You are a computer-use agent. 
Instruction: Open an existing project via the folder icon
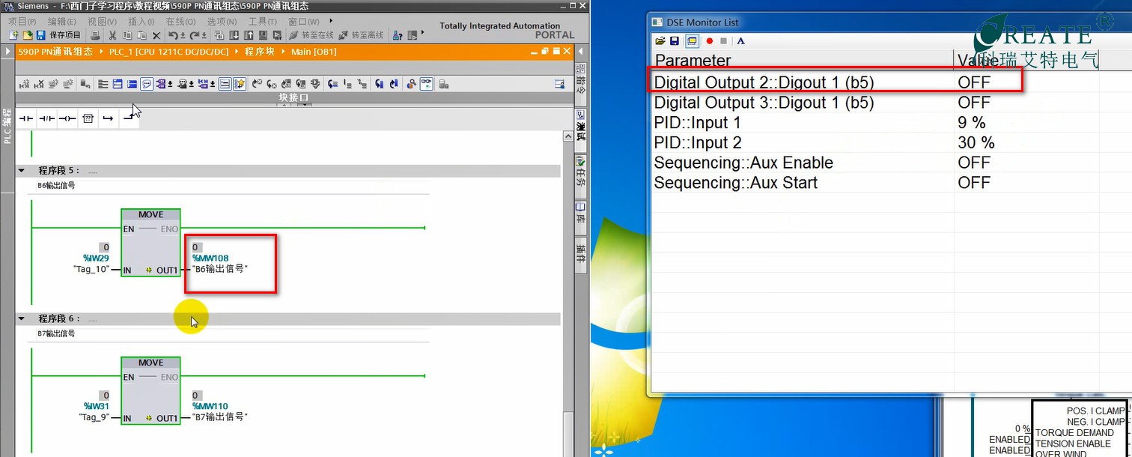(28, 35)
